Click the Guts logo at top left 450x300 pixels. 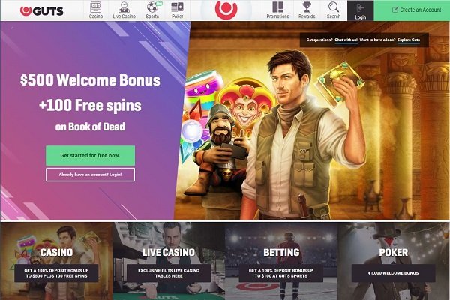click(x=42, y=11)
